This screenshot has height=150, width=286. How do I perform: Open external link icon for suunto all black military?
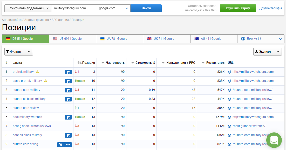(229, 99)
